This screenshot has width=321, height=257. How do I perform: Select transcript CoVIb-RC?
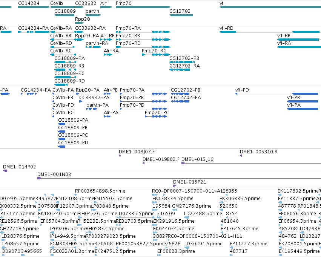pyautogui.click(x=61, y=51)
